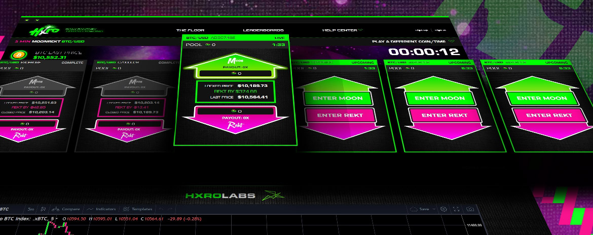
Task: Open the candlestick chart style icon
Action: 44,209
